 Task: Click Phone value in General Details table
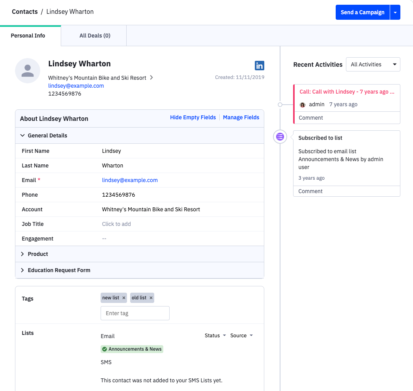click(x=118, y=195)
